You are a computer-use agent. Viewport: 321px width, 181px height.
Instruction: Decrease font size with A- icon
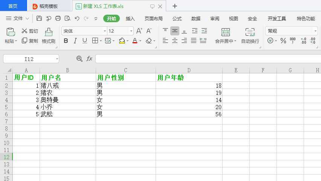[149, 31]
